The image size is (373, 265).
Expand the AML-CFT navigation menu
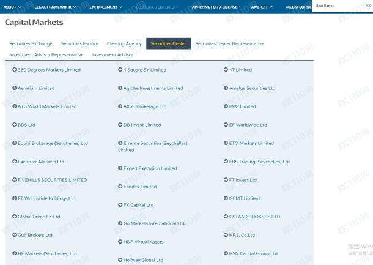coord(262,7)
